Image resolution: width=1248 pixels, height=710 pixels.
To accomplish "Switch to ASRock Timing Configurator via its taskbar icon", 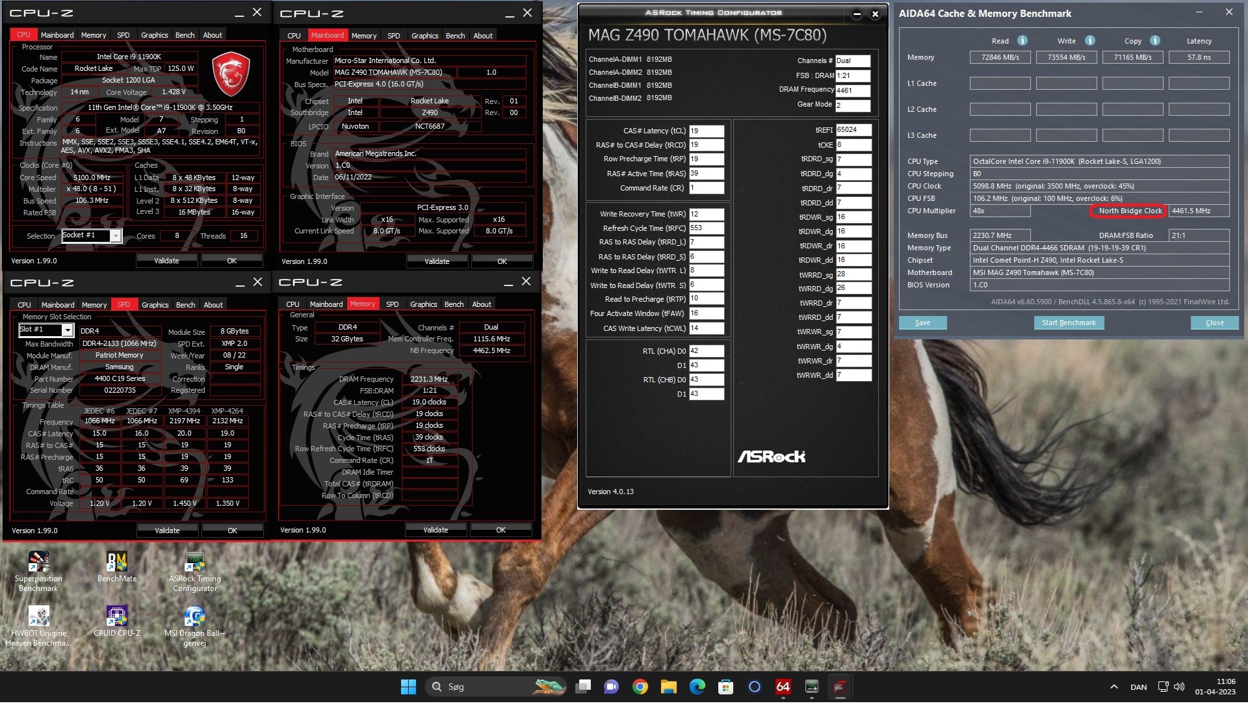I will (x=812, y=687).
